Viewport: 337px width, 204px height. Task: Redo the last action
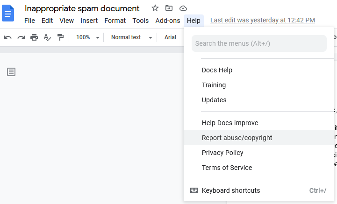21,37
